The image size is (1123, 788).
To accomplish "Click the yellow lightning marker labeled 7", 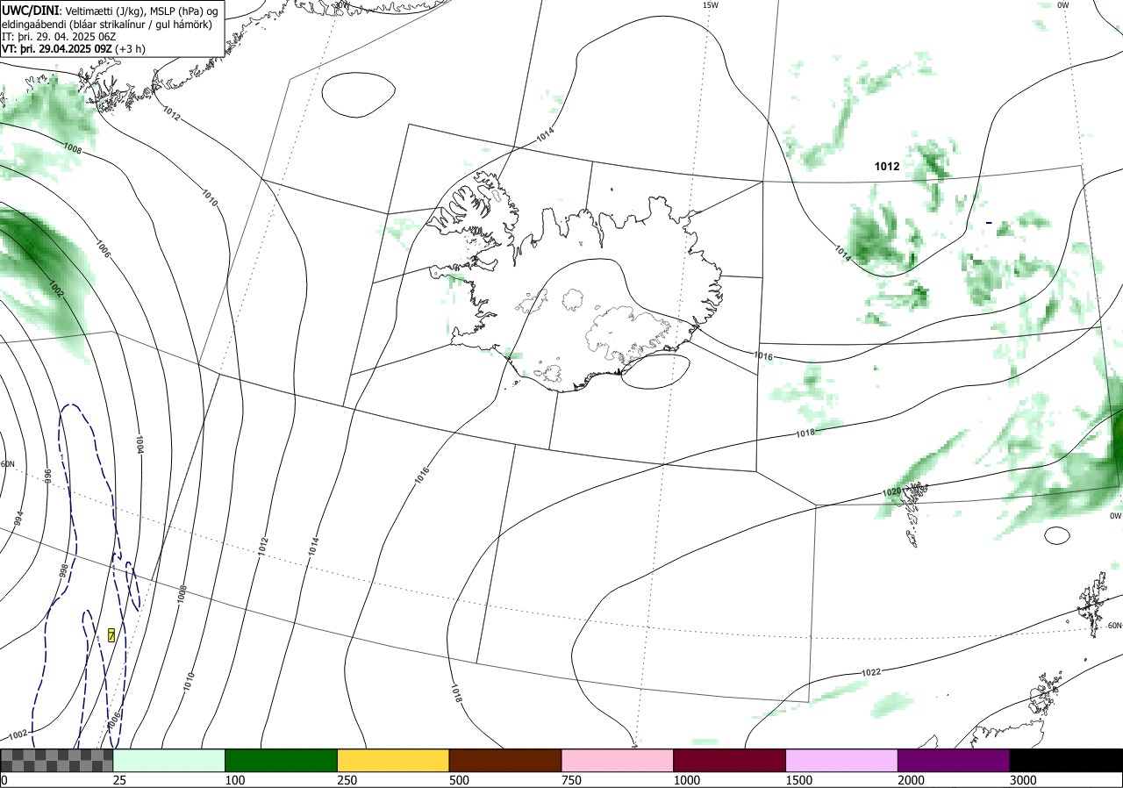I will (111, 634).
